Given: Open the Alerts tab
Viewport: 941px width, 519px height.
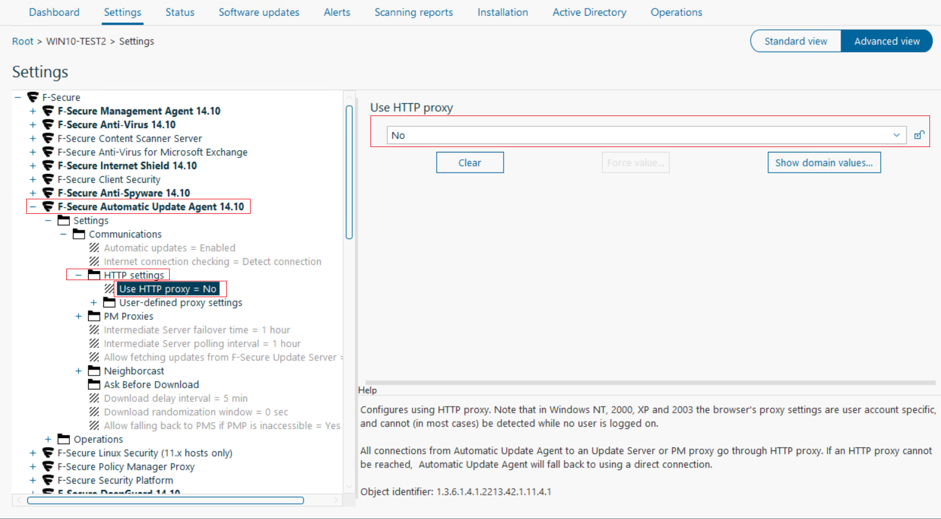Looking at the screenshot, I should tap(337, 12).
